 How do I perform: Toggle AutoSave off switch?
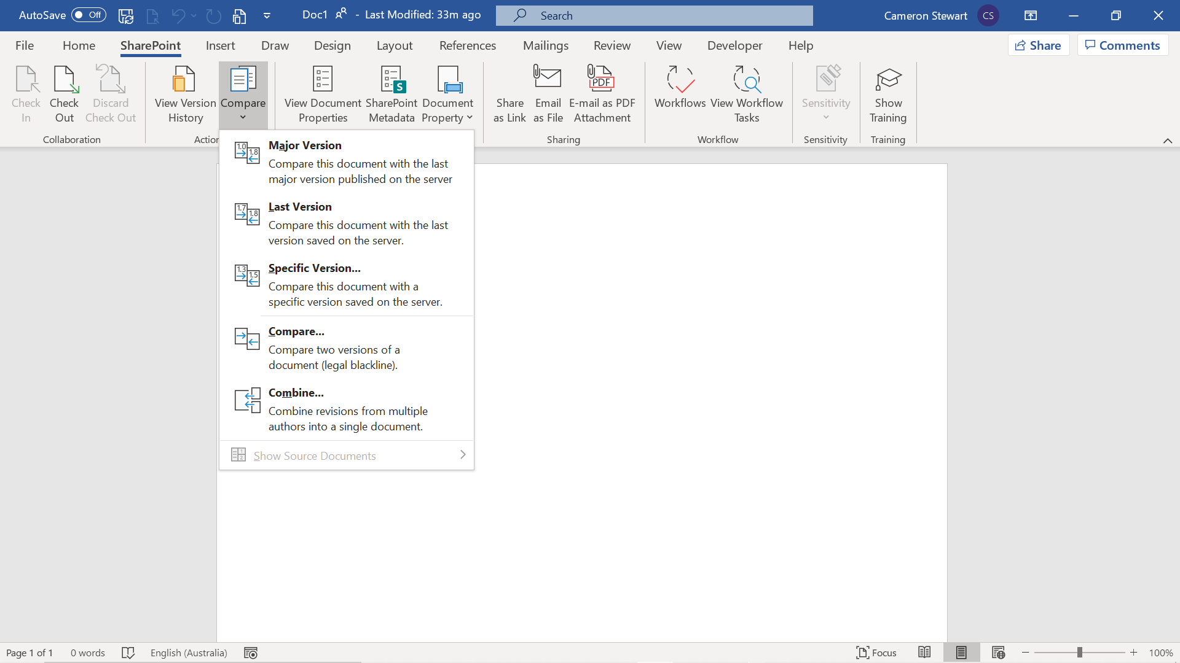click(88, 15)
